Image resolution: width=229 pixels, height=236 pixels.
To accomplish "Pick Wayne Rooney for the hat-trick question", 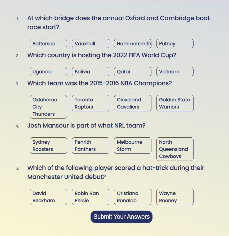I will click(x=175, y=197).
